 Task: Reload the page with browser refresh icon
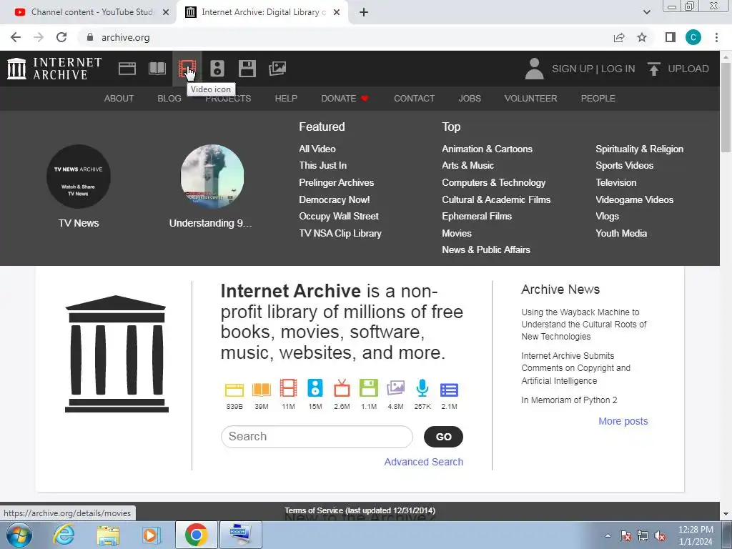[x=61, y=37]
